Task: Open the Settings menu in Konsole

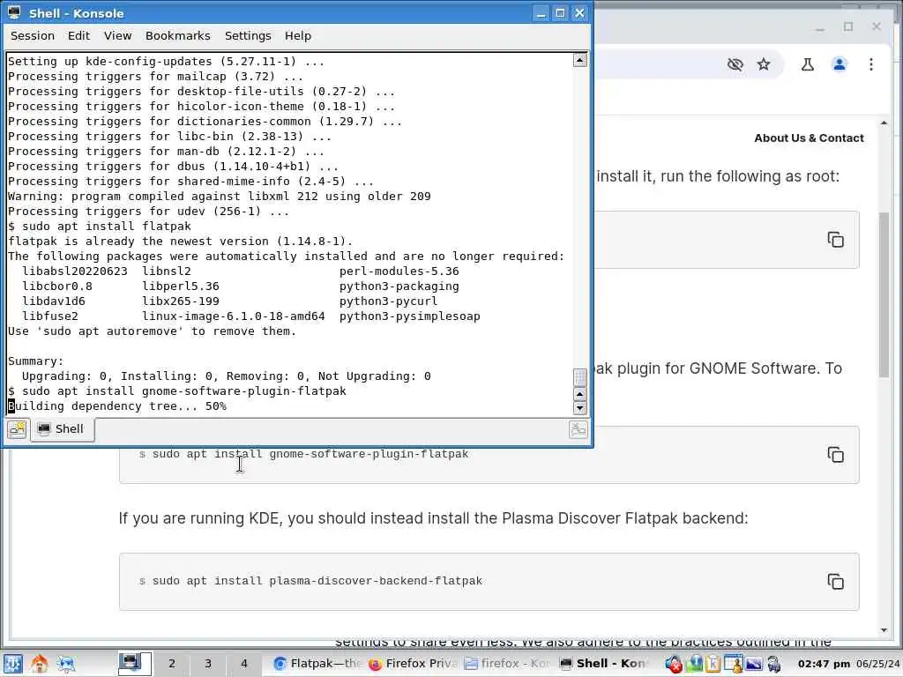Action: click(x=248, y=35)
